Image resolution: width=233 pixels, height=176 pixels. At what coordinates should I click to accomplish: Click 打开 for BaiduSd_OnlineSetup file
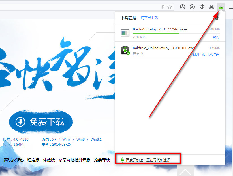(196, 54)
